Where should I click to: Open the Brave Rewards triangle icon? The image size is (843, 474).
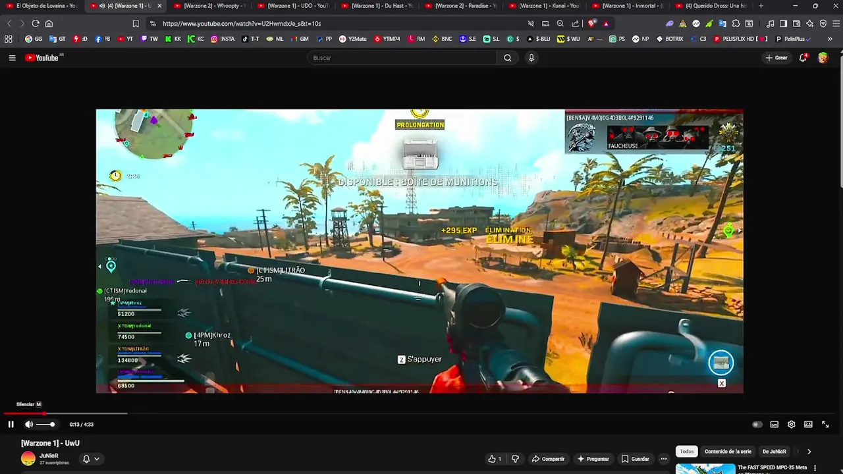click(x=606, y=24)
